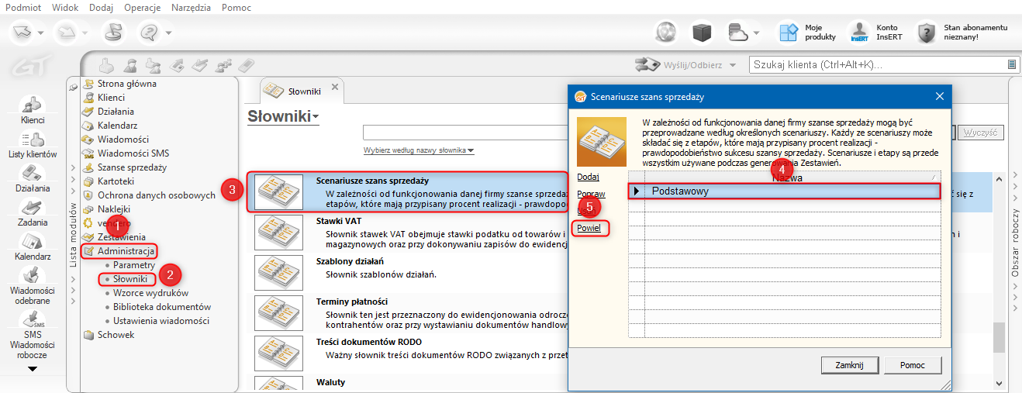Viewport: 1022px width, 393px height.
Task: Select Kartoteki in module tree
Action: point(116,181)
